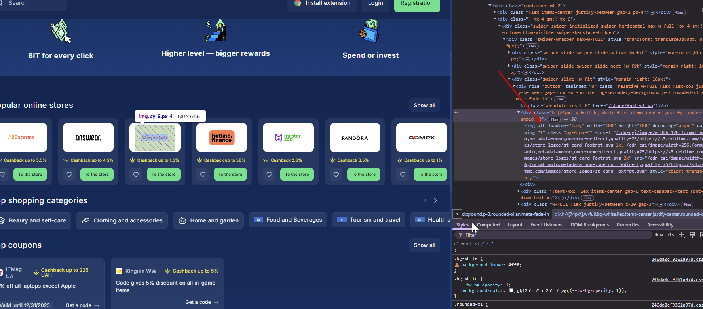This screenshot has width=703, height=309.
Task: Open stylesheet link beside .rounded-xl rule
Action: [x=677, y=305]
